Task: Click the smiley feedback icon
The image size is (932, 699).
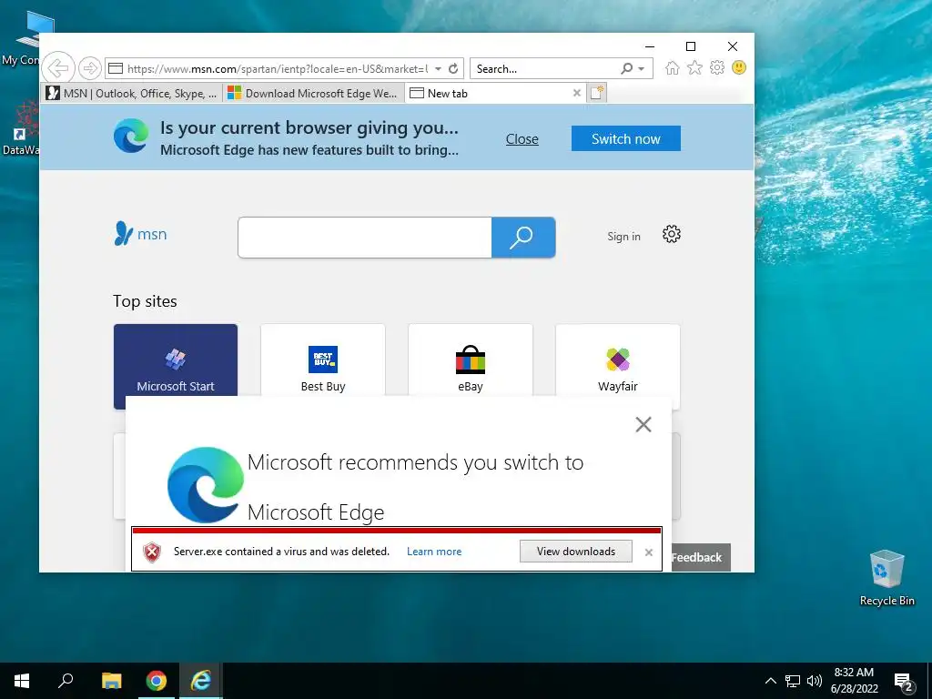Action: (739, 67)
